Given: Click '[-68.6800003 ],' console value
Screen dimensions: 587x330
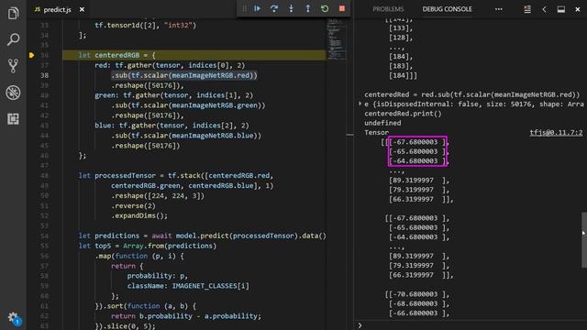Looking at the screenshot, I should [x=419, y=303].
